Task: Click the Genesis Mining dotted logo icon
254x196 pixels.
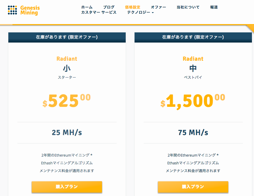Action: point(12,10)
